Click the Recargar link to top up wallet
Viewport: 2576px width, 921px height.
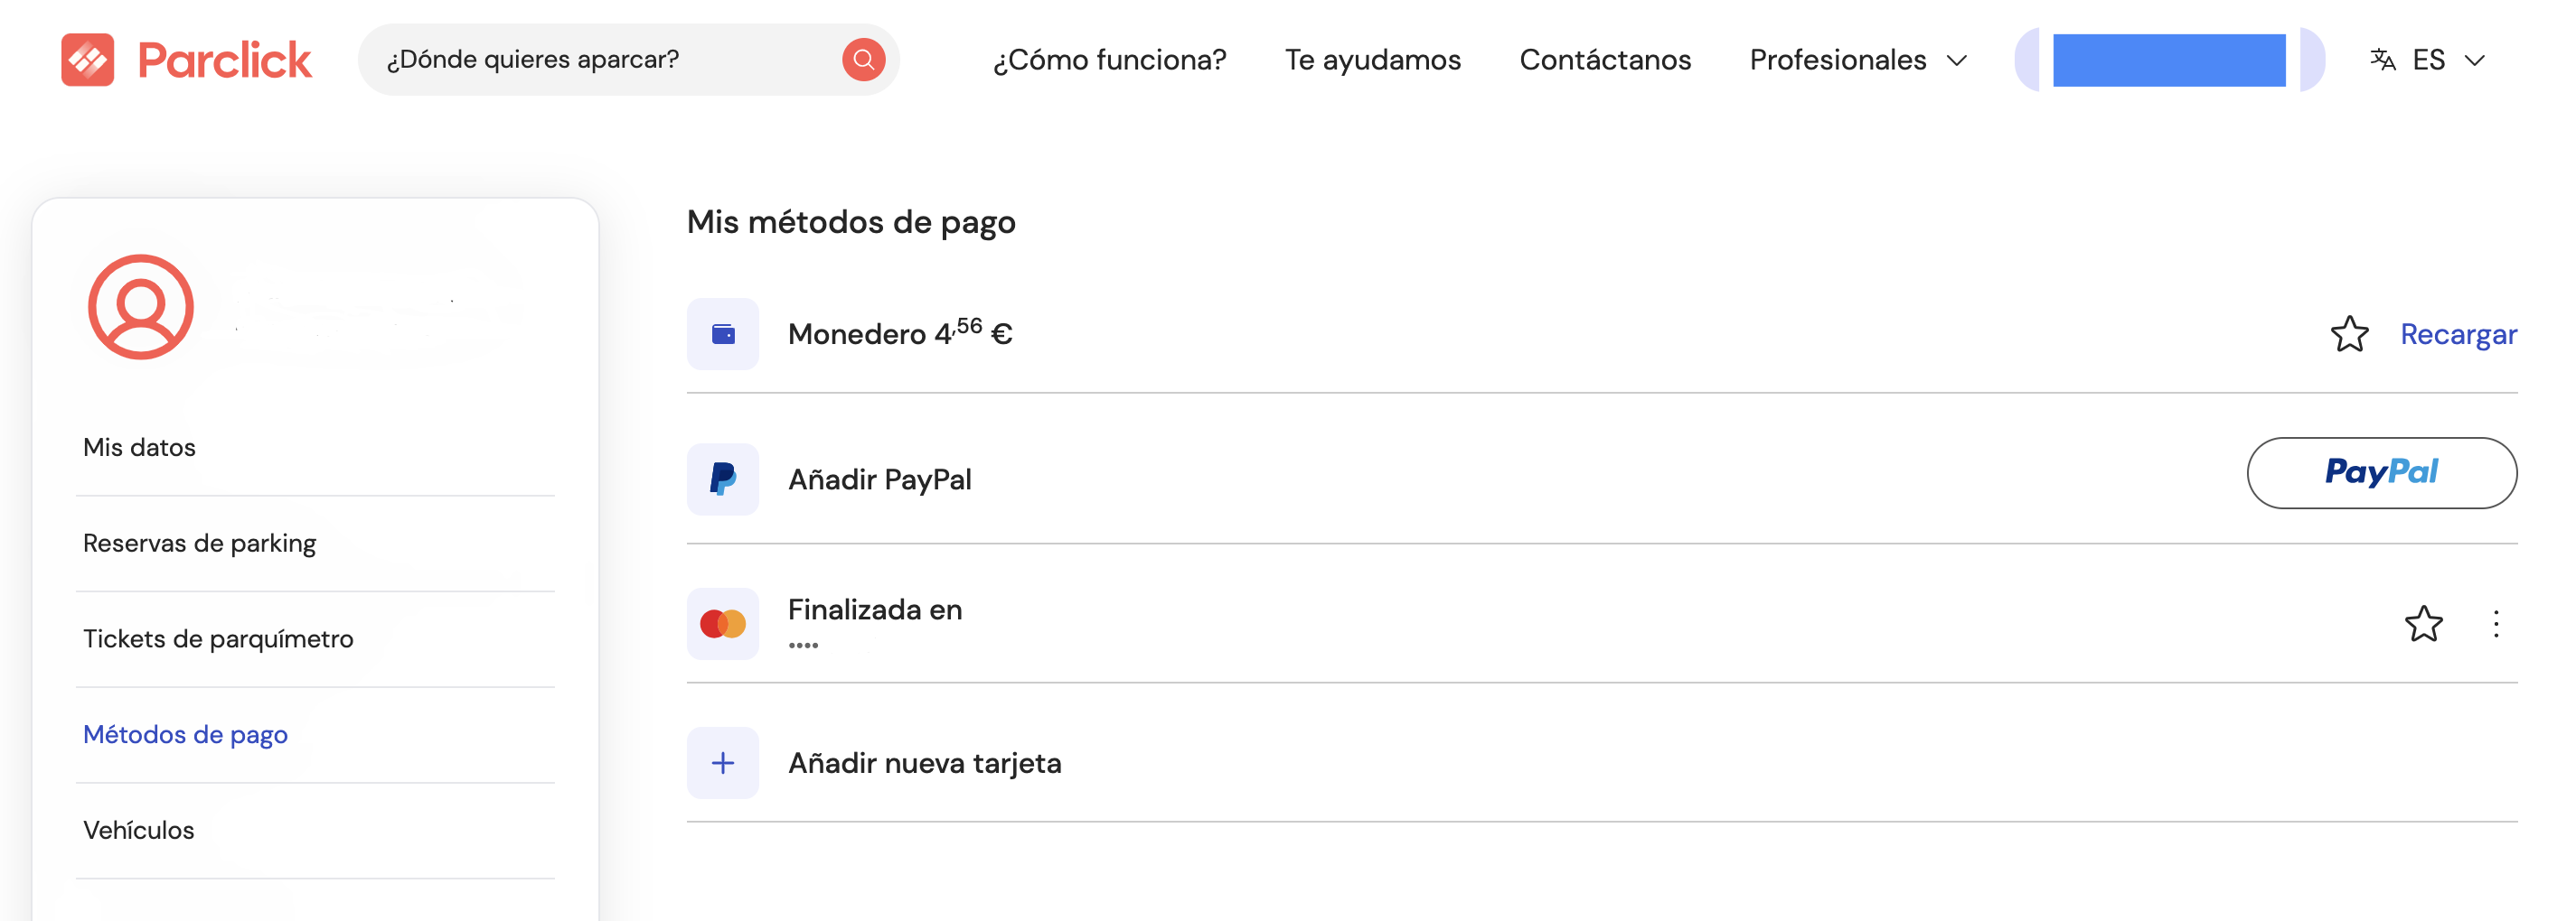(x=2459, y=334)
